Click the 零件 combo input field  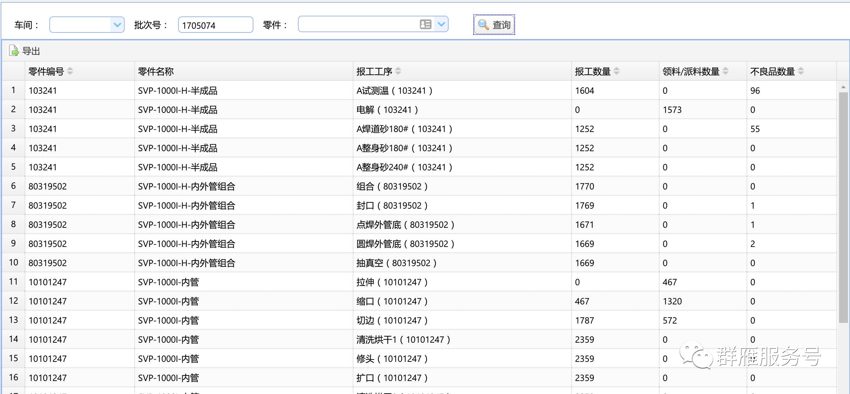coord(358,25)
